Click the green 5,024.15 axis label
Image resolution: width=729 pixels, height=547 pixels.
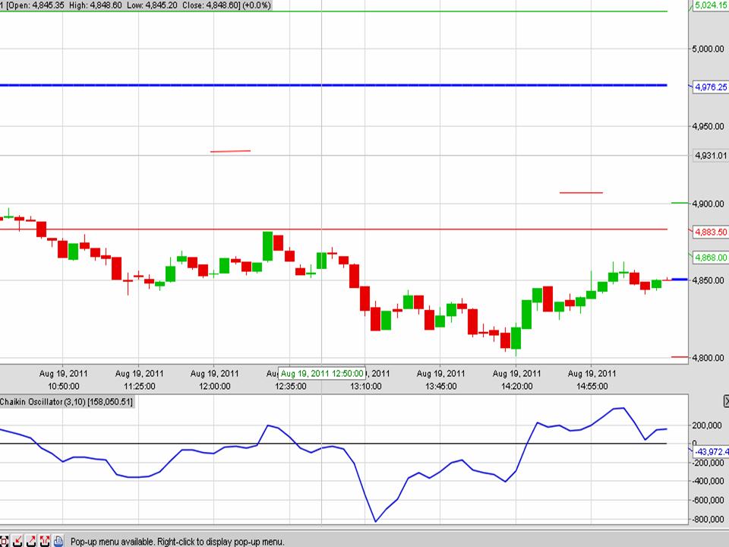click(711, 6)
